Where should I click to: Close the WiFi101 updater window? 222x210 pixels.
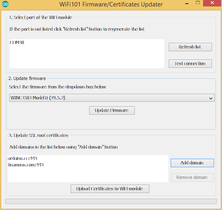(212, 3)
